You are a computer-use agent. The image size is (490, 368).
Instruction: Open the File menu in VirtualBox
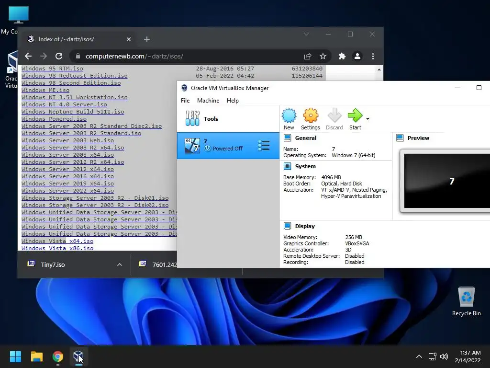coord(185,101)
